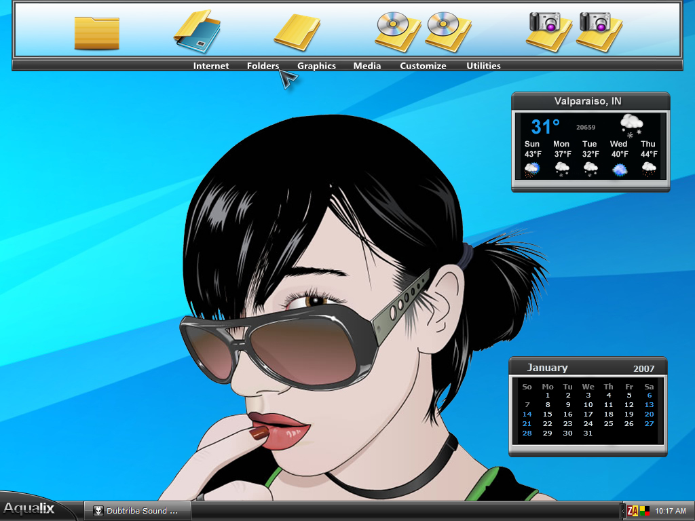Click the ZoneAlarm tray icon
This screenshot has height=521, width=695.
coord(633,512)
